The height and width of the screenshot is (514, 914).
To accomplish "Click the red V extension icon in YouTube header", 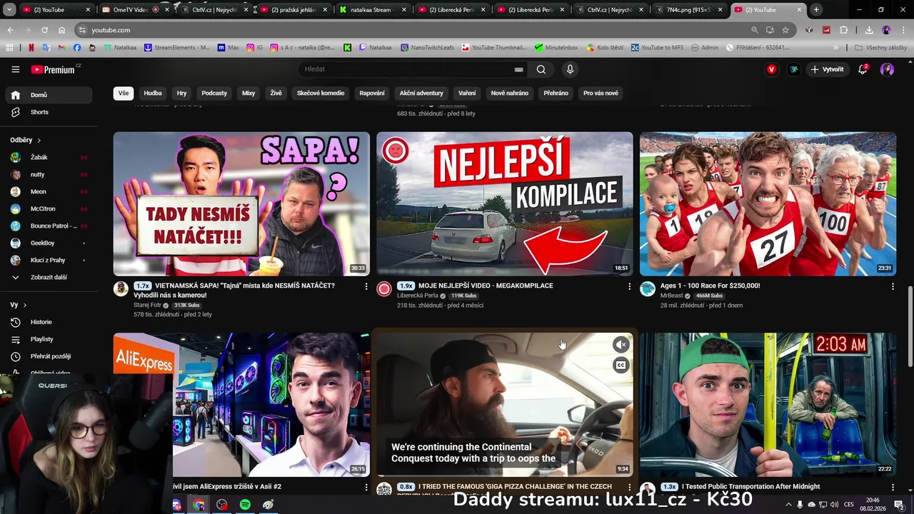I will [x=771, y=69].
